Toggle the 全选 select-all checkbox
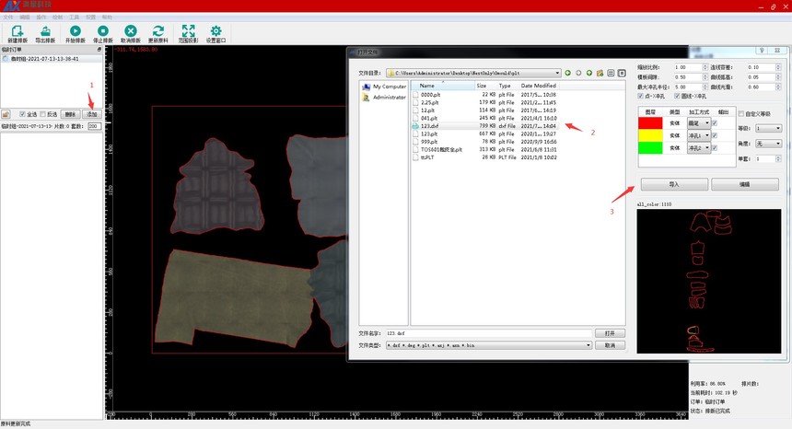This screenshot has height=429, width=792. (x=22, y=114)
